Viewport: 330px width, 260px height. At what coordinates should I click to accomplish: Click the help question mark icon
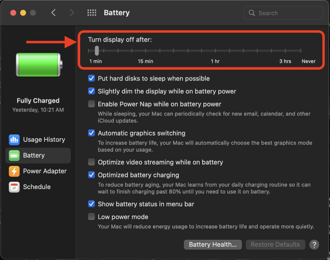click(x=314, y=244)
